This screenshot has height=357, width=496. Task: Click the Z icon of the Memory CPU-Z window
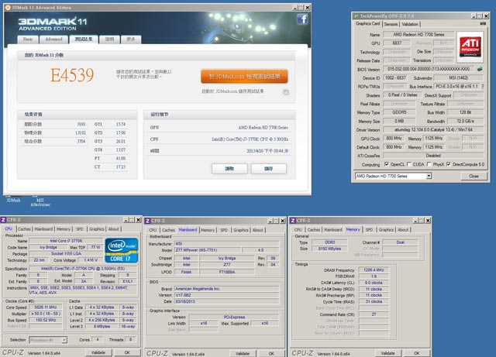coord(293,220)
